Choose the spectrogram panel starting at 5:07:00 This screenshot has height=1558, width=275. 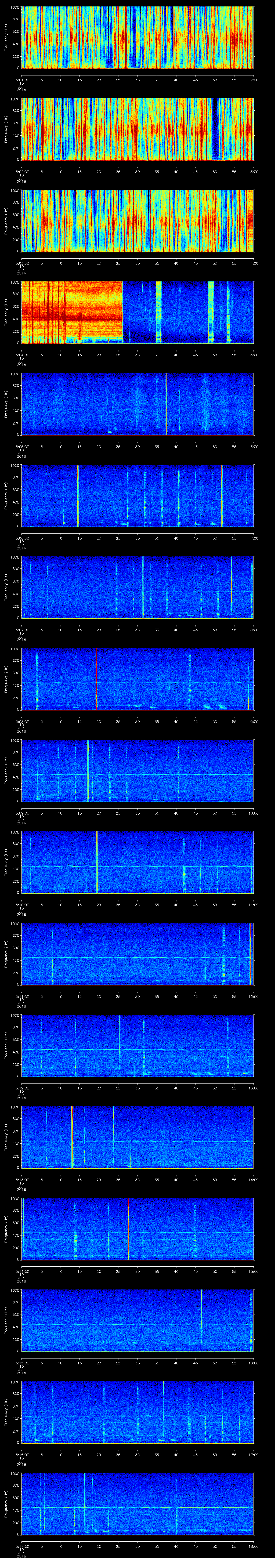138,587
